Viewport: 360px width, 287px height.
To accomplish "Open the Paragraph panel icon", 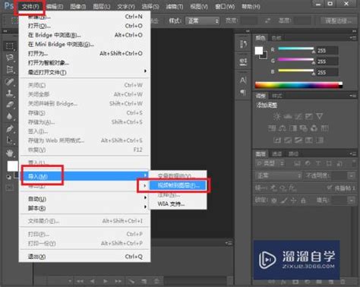I will click(243, 92).
